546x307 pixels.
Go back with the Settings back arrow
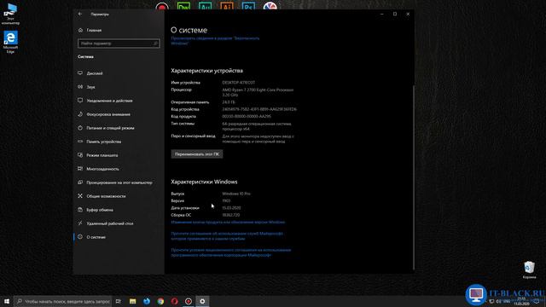click(x=80, y=14)
